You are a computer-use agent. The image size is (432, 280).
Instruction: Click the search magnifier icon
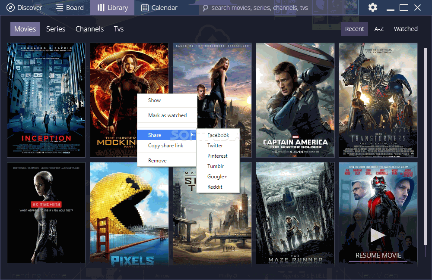[205, 8]
